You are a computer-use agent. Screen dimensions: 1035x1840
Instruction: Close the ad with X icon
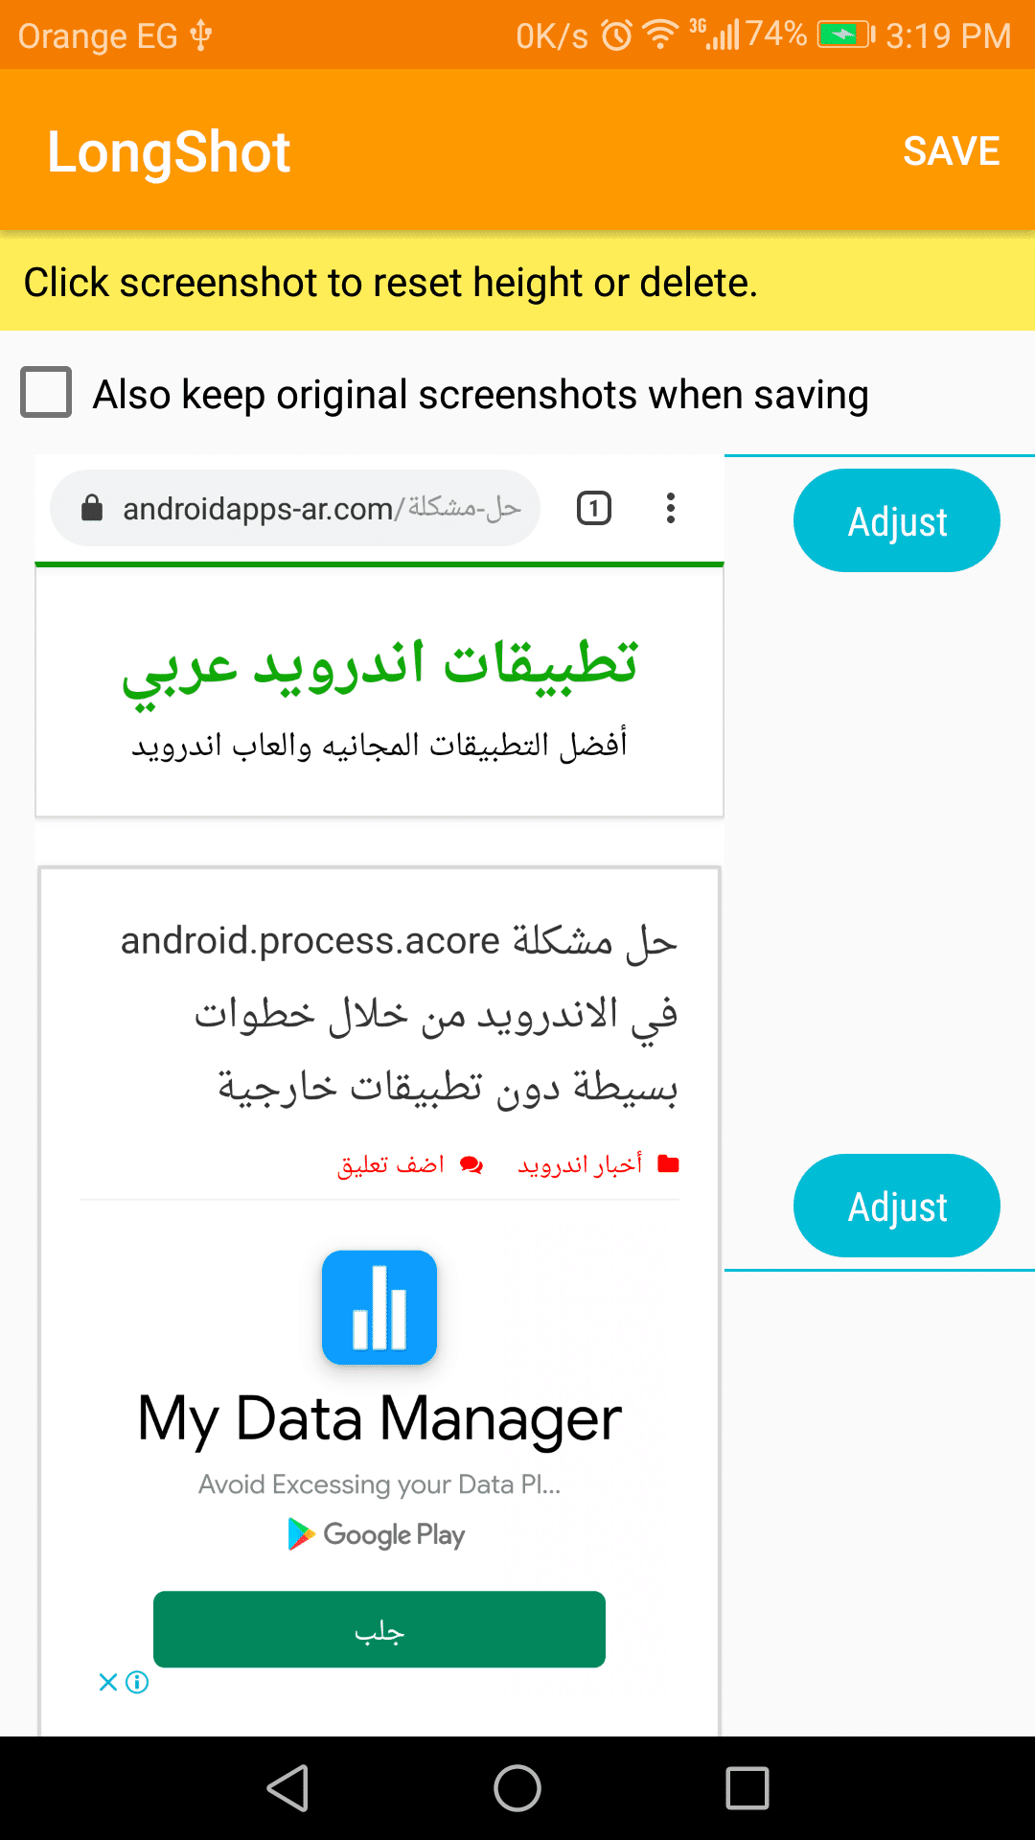pos(108,1682)
